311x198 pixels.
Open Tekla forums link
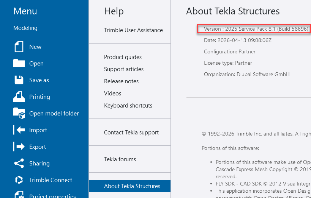(120, 159)
